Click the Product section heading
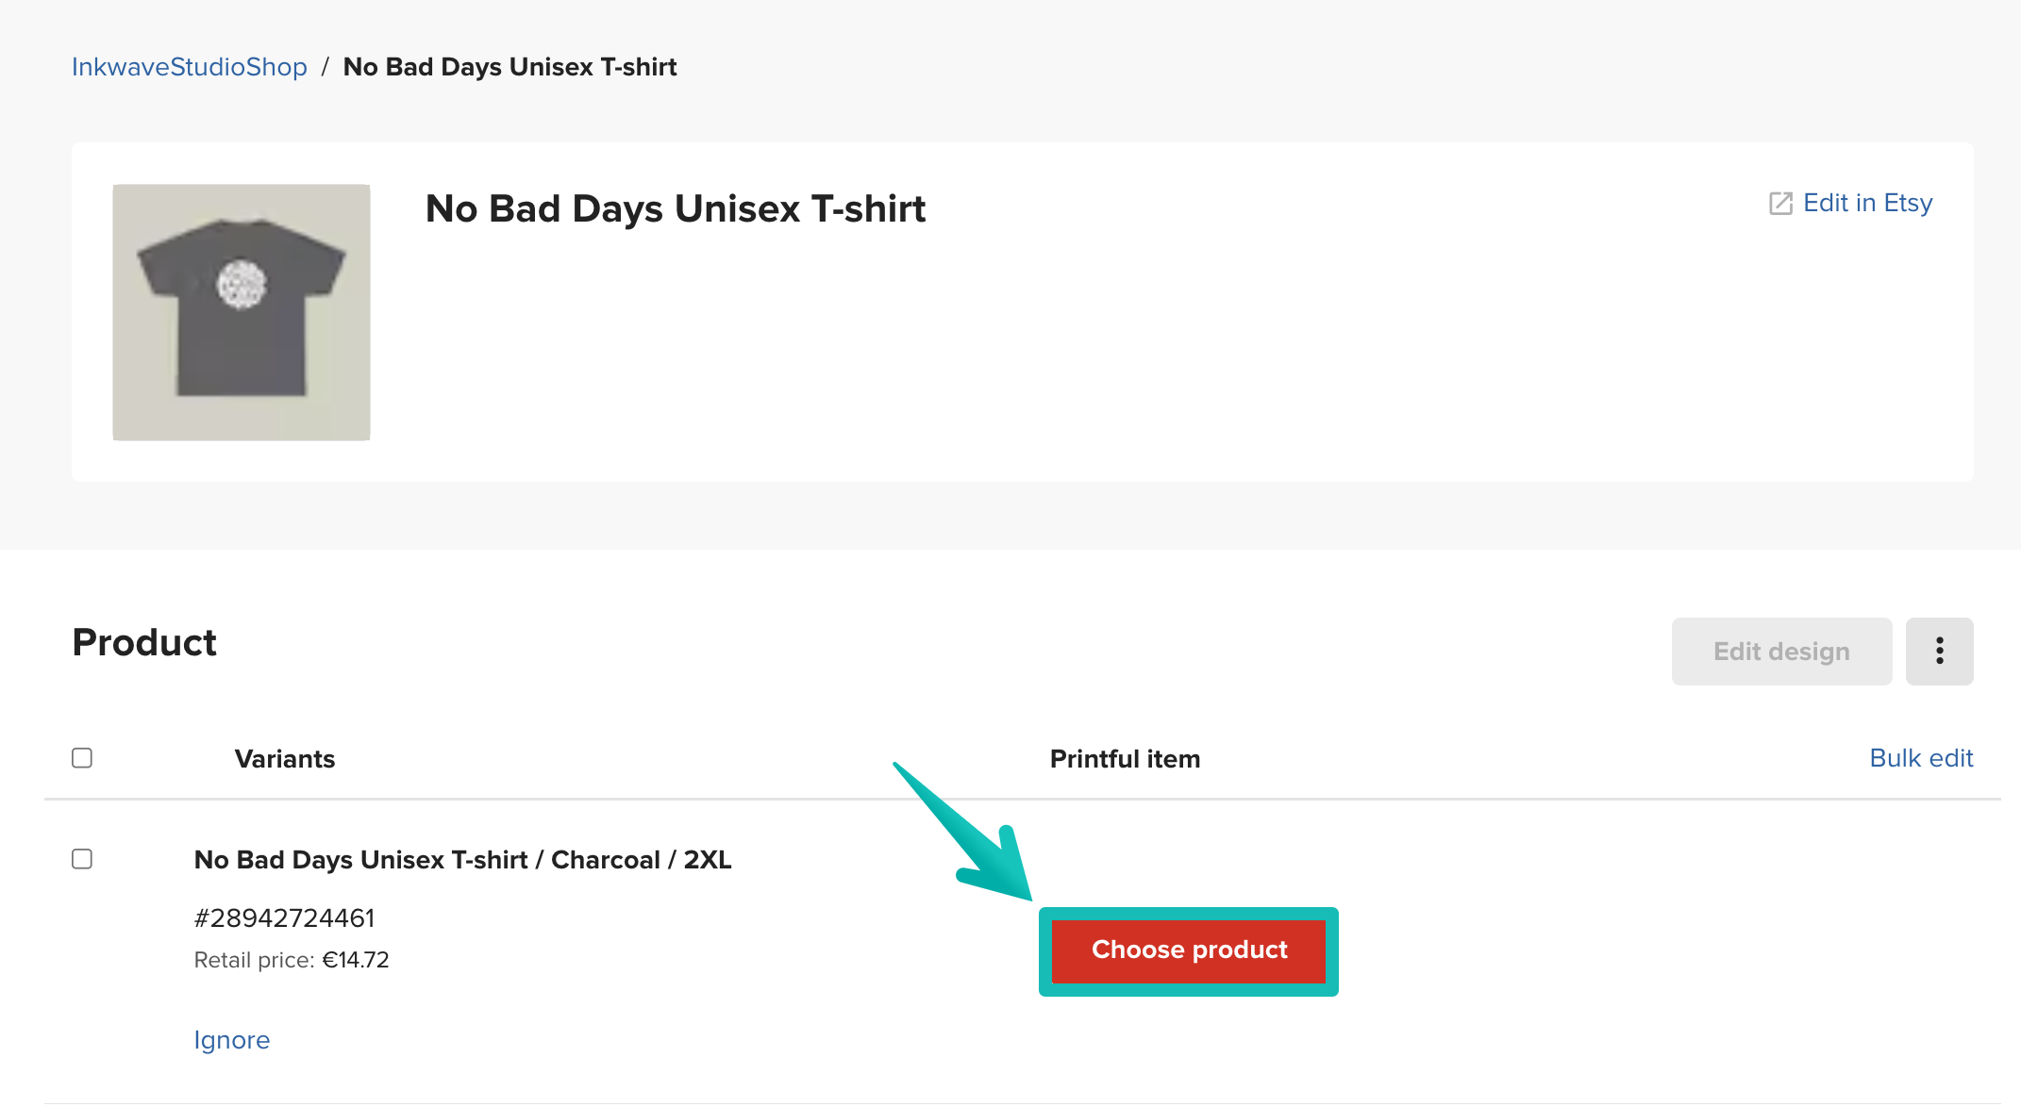This screenshot has width=2021, height=1107. [143, 642]
